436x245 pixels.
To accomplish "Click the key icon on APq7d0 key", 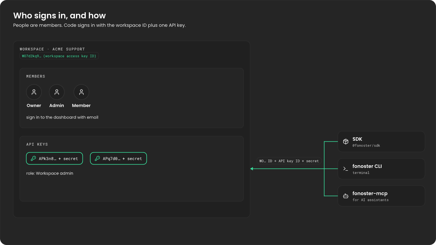I will [97, 159].
